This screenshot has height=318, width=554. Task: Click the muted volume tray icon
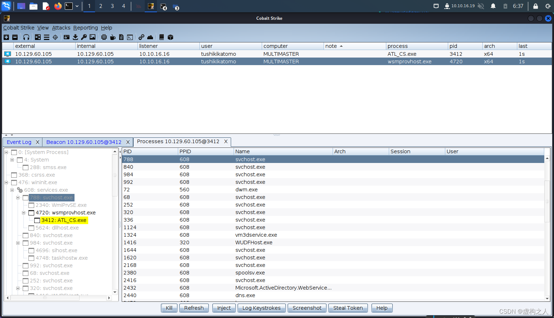pos(481,6)
